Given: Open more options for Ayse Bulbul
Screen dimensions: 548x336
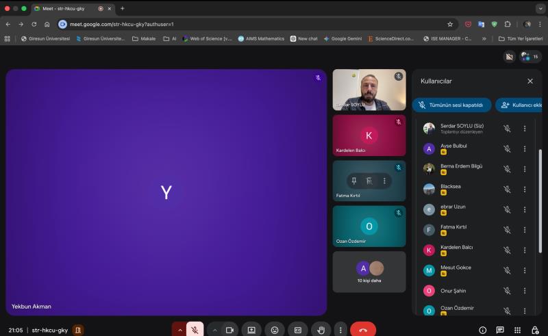Looking at the screenshot, I should coord(525,148).
